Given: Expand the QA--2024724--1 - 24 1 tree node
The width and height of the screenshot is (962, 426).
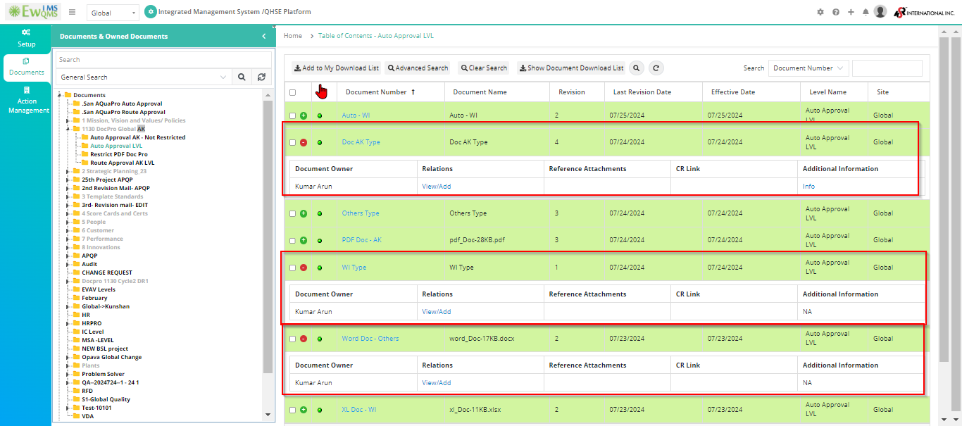Looking at the screenshot, I should coord(68,382).
